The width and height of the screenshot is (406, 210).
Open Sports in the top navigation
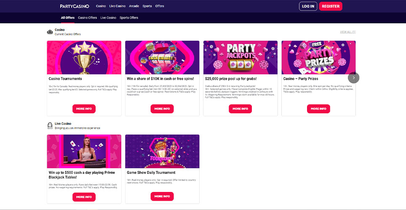147,6
